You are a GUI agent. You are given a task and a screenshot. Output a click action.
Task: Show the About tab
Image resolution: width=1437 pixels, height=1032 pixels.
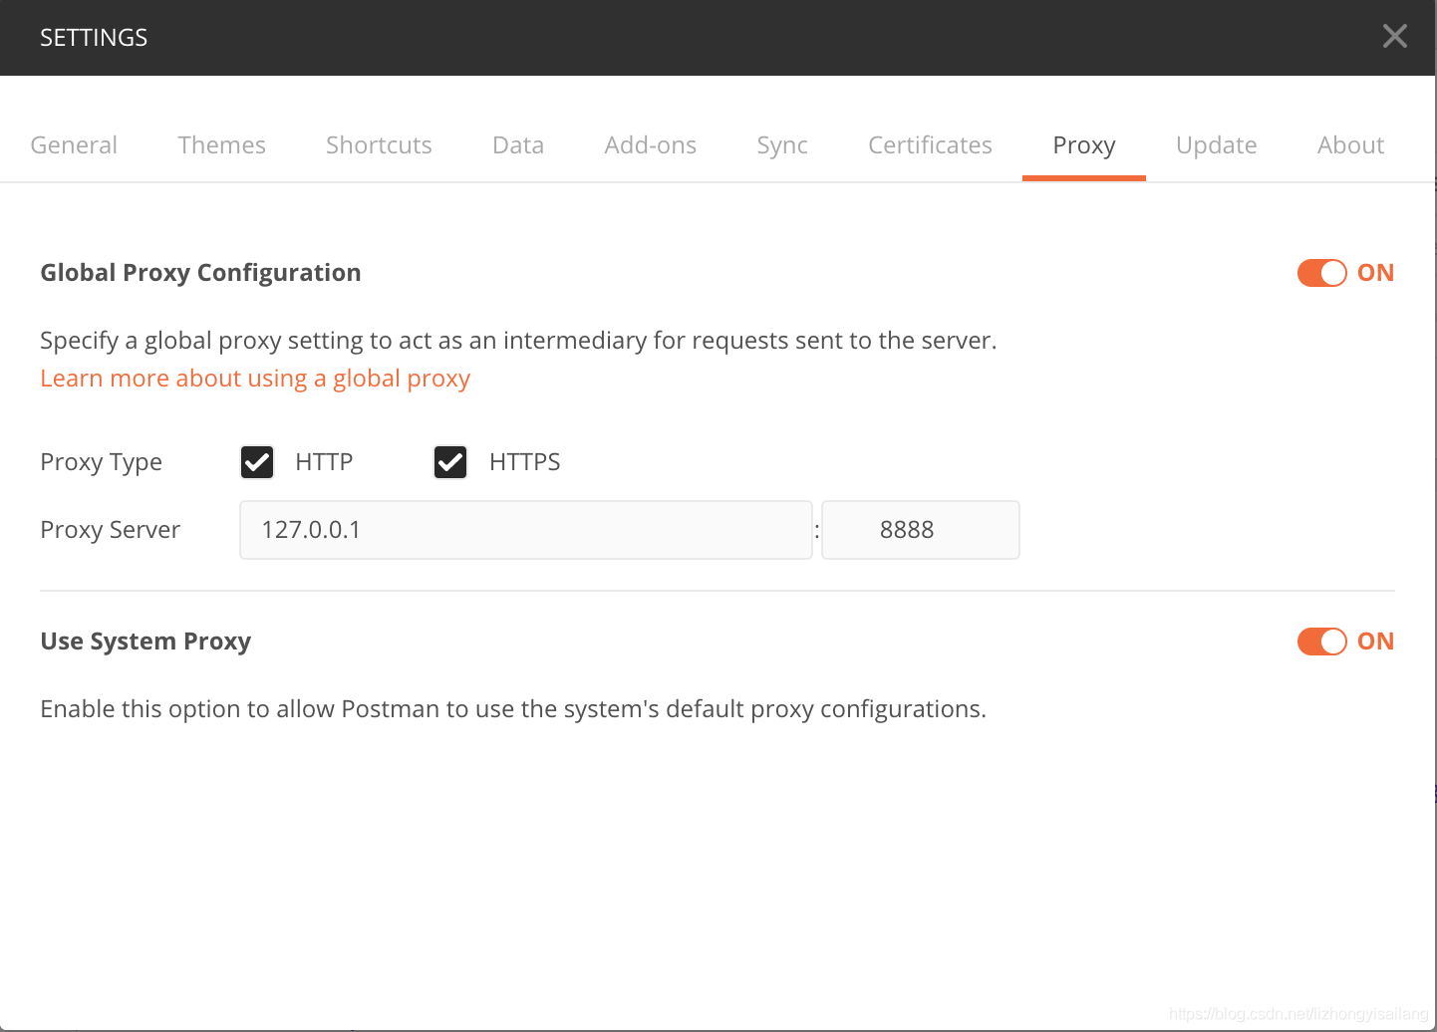pyautogui.click(x=1350, y=145)
